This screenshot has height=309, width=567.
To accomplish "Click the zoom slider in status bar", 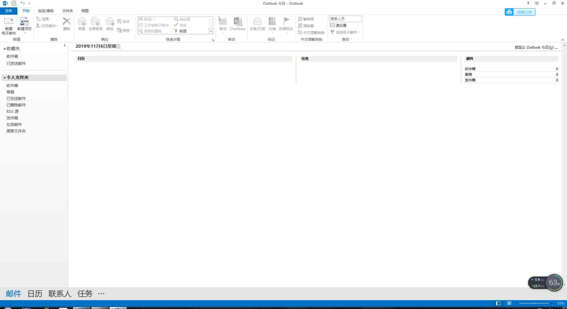I will coord(534,303).
